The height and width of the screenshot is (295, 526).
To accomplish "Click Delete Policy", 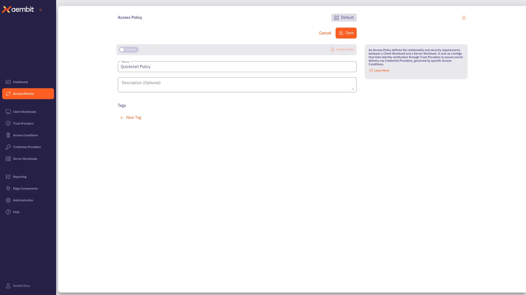I will pyautogui.click(x=342, y=50).
